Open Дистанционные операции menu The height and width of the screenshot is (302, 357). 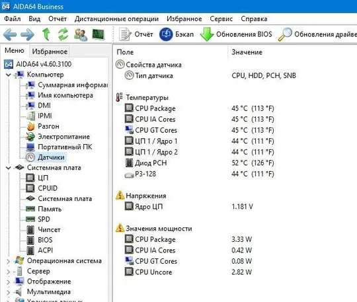(x=116, y=19)
